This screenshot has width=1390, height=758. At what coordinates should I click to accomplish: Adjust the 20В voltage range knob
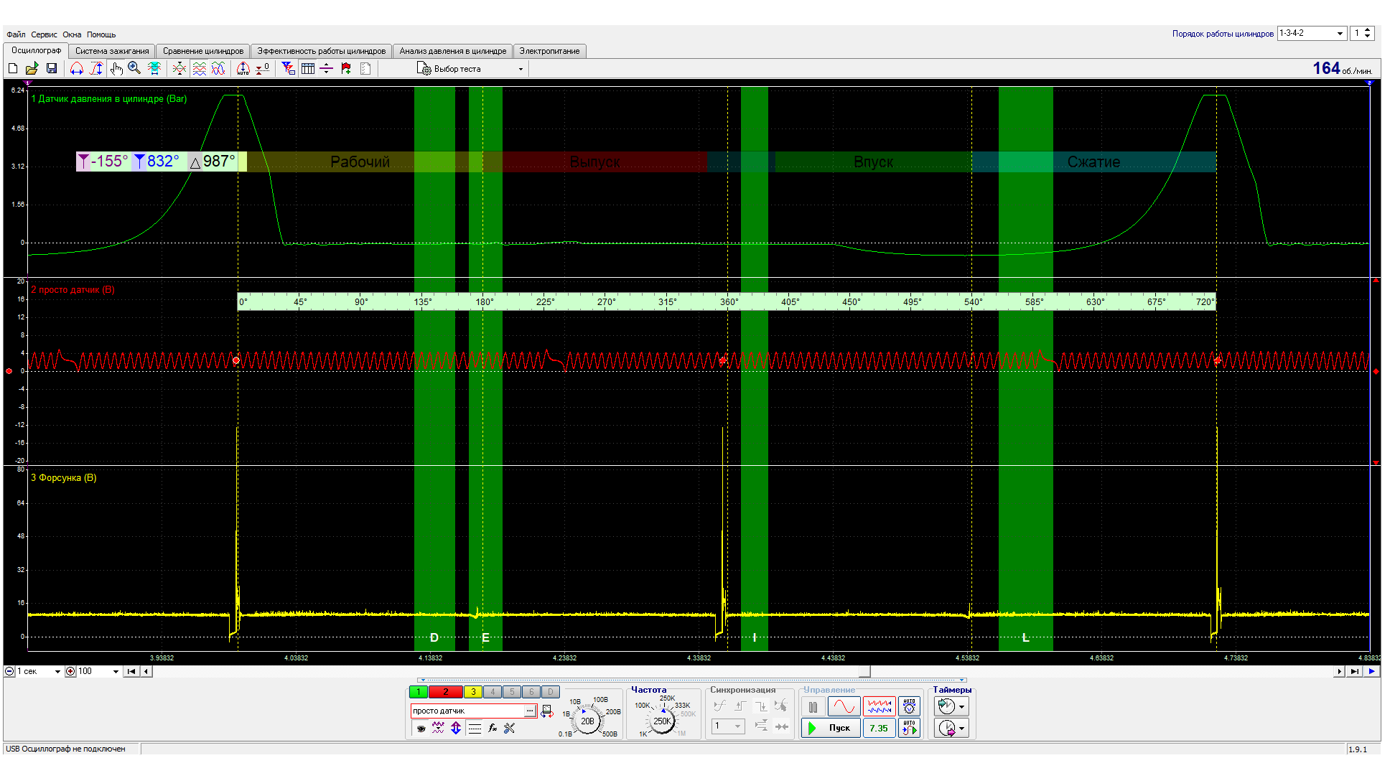pyautogui.click(x=588, y=721)
